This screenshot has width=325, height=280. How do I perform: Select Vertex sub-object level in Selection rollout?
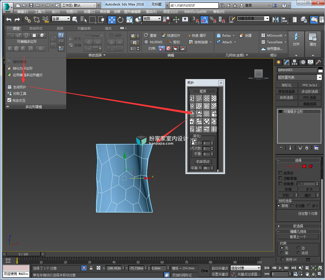pos(285,166)
